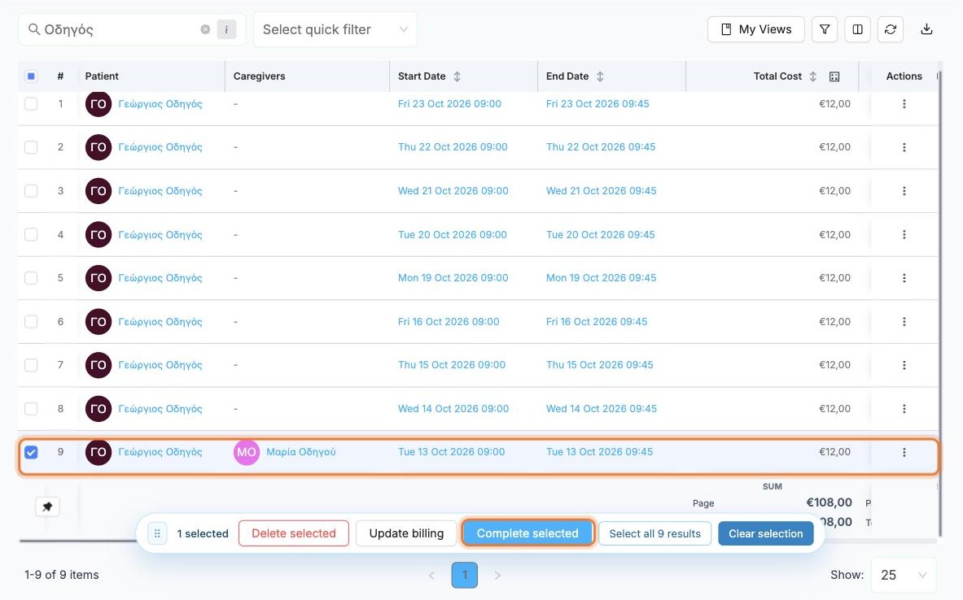Open actions menu for the Mon 19 Oct row

point(904,278)
